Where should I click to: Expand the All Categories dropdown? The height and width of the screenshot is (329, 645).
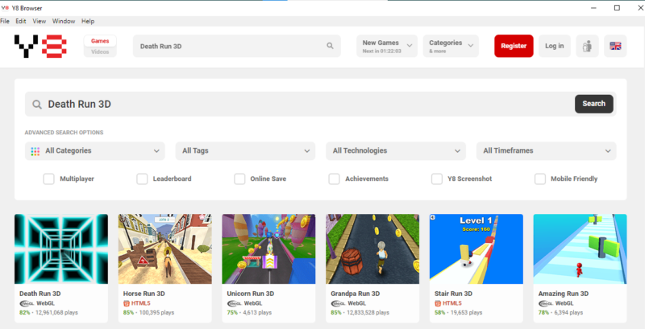click(x=95, y=151)
